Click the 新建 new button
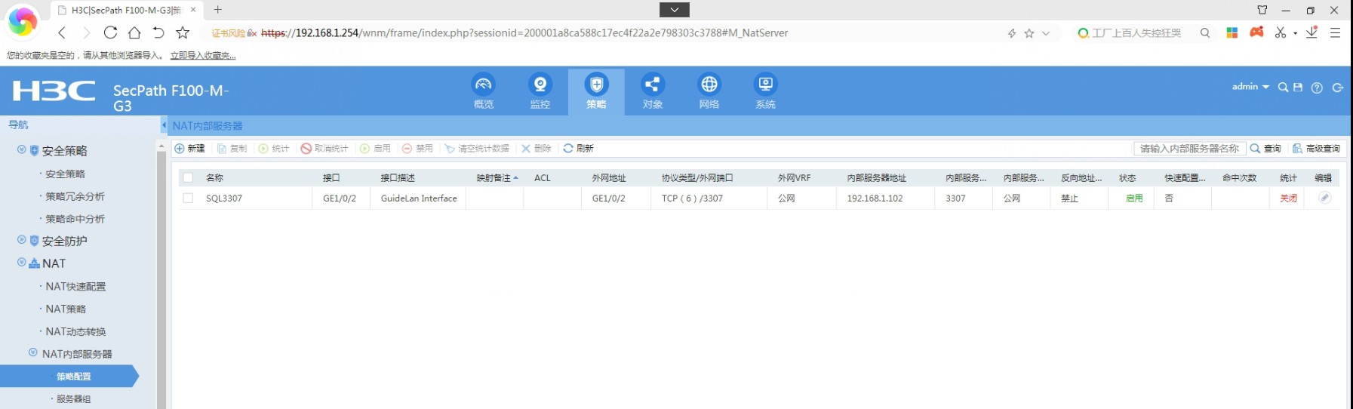The height and width of the screenshot is (409, 1353). coord(190,149)
